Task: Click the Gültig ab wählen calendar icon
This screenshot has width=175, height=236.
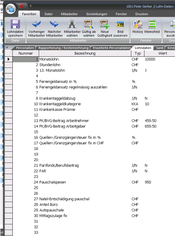Action: [89, 24]
